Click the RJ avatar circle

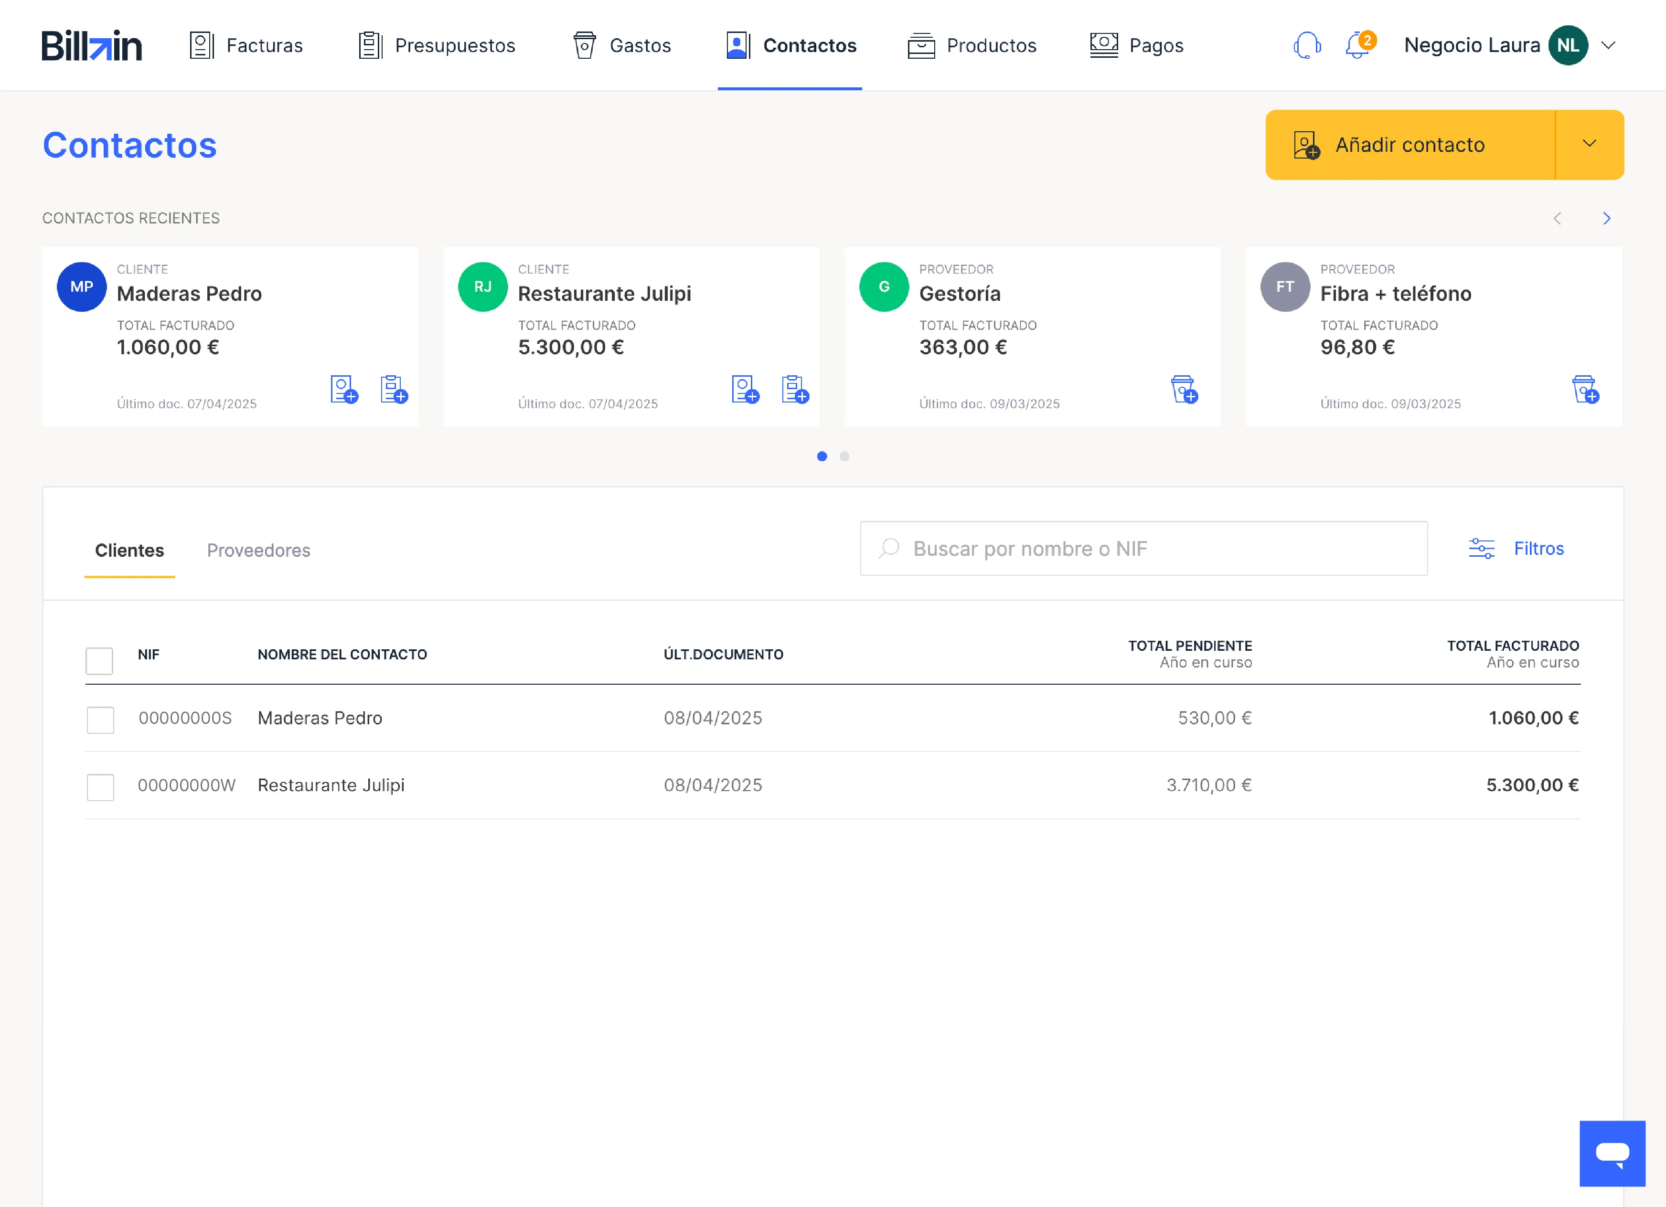tap(482, 286)
